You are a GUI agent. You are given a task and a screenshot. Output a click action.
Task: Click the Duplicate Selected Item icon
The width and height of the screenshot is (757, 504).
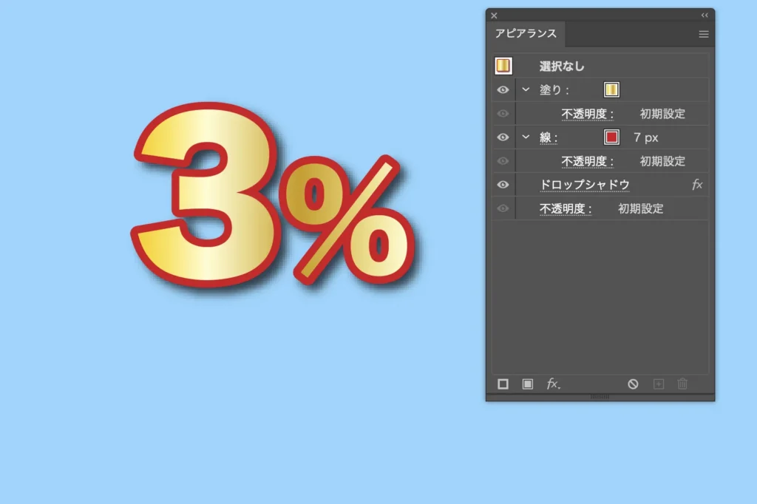tap(659, 384)
